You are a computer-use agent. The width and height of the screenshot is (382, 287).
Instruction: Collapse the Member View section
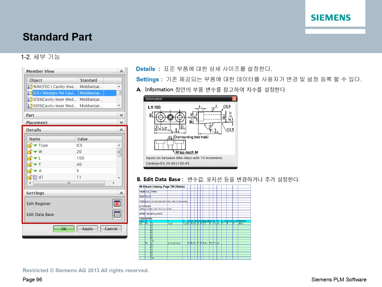pyautogui.click(x=121, y=71)
